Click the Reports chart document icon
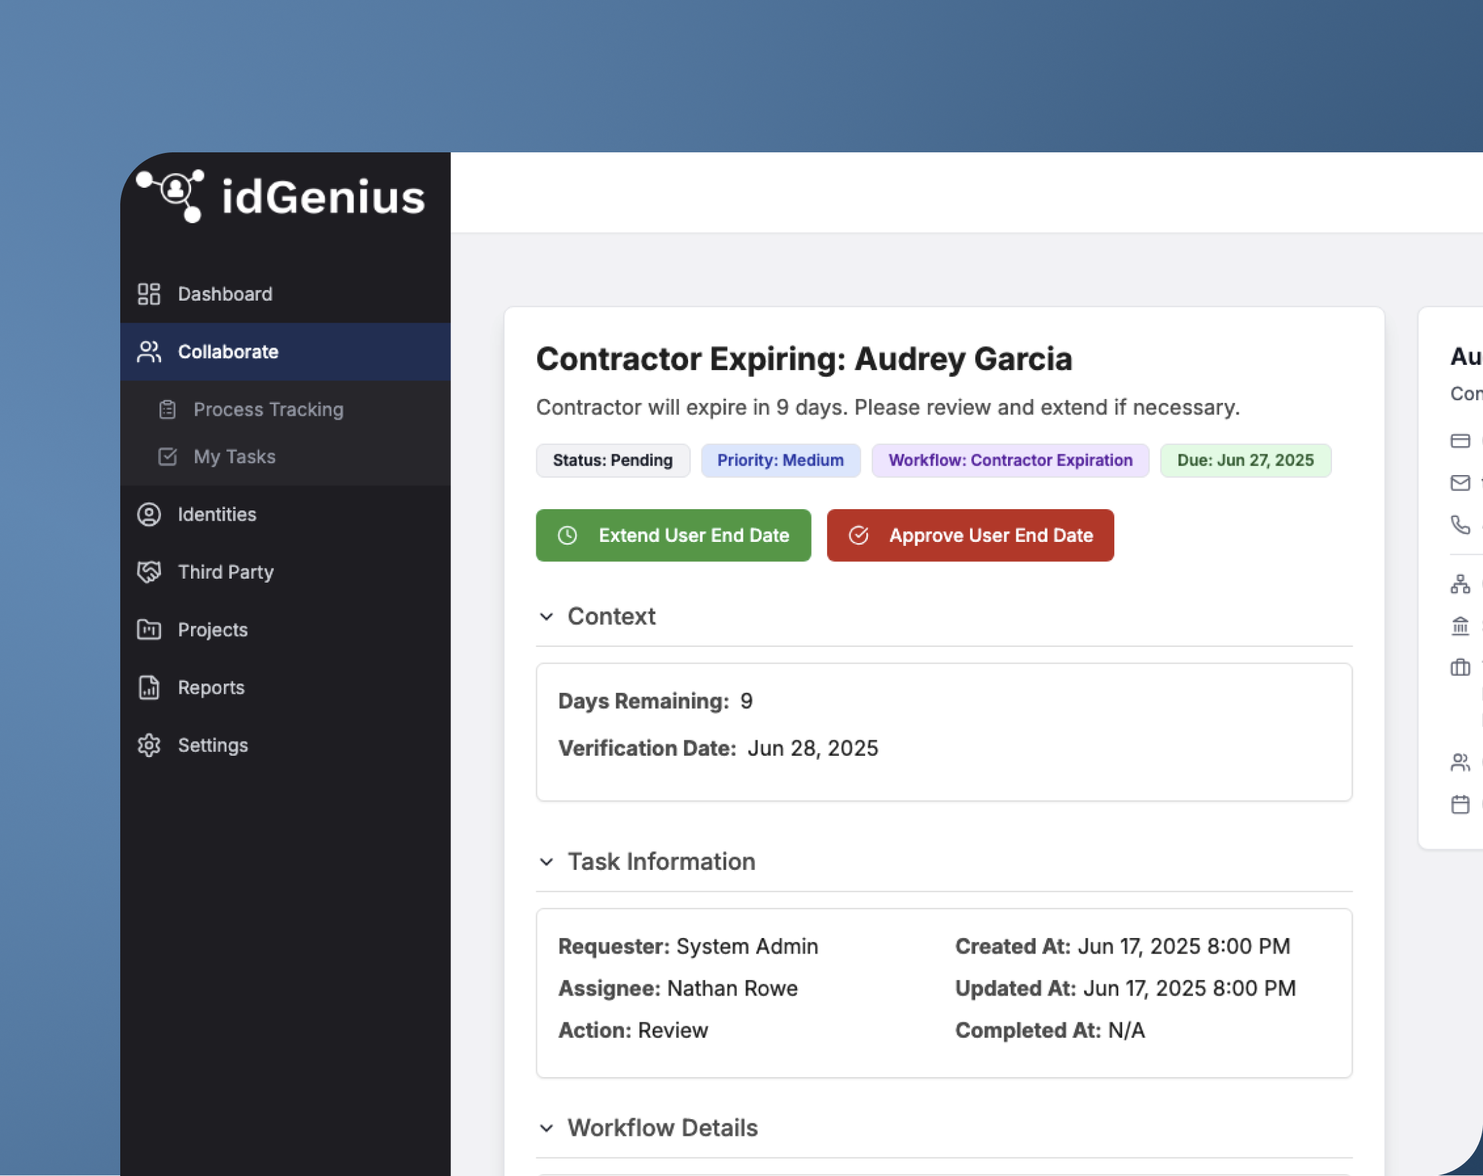 point(148,688)
